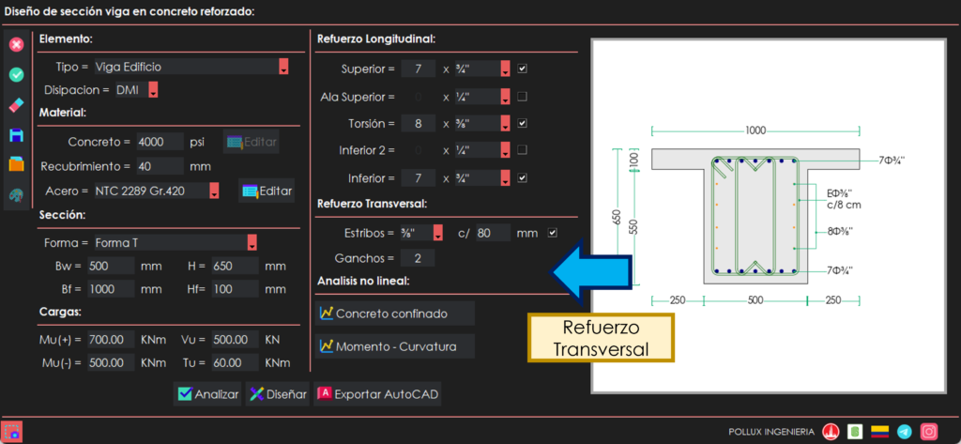Open file with the orange folder icon
Screen dimensions: 961x444
pos(16,165)
